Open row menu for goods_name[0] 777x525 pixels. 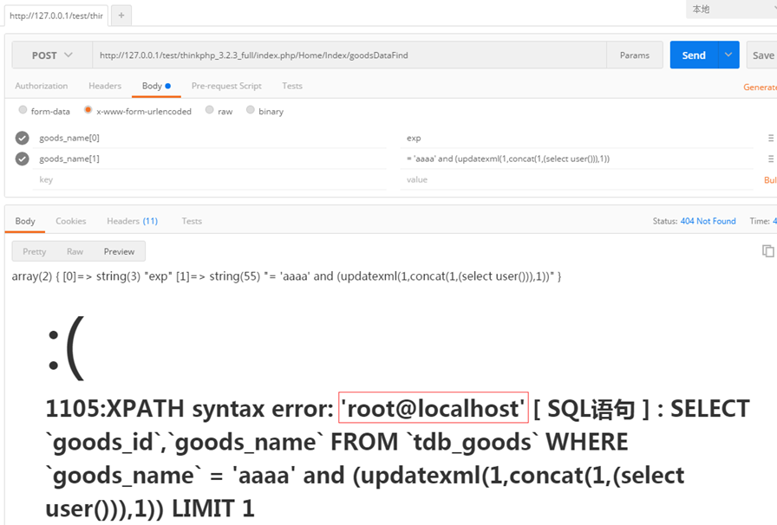(771, 139)
